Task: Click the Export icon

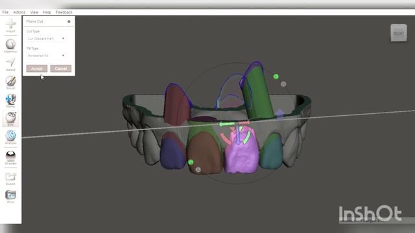Action: (10, 179)
